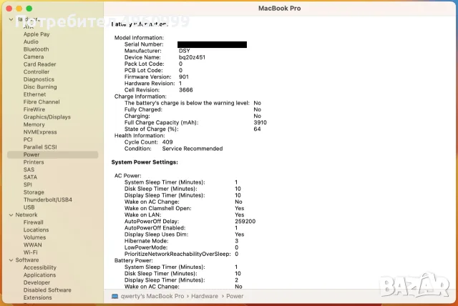Open the Extensions entry
This screenshot has width=458, height=306.
pyautogui.click(x=38, y=298)
